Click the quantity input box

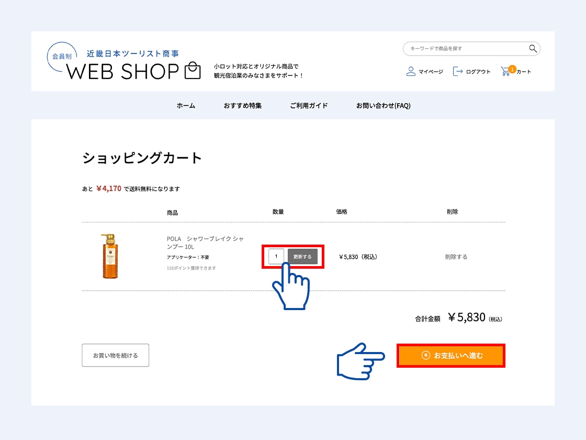276,257
